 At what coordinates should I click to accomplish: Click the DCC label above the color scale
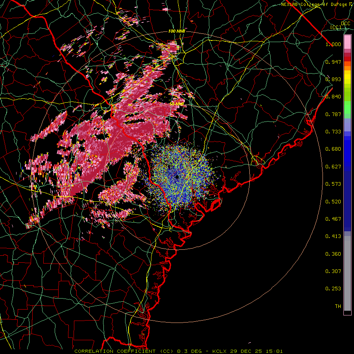(345, 24)
